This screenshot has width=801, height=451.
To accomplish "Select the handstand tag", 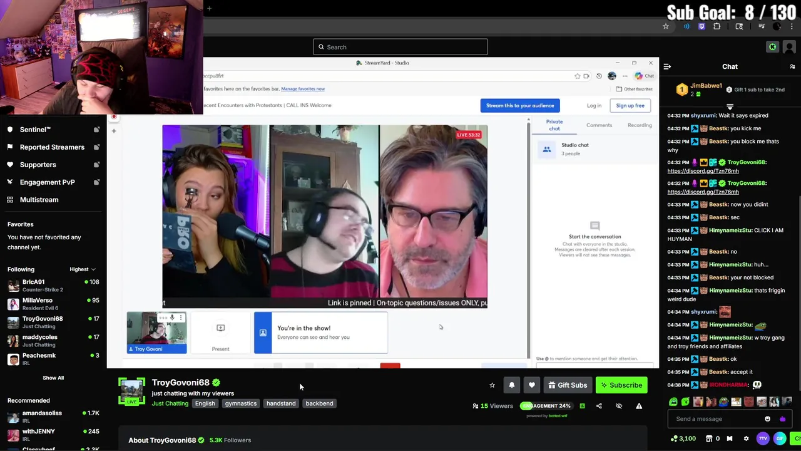I will click(281, 403).
